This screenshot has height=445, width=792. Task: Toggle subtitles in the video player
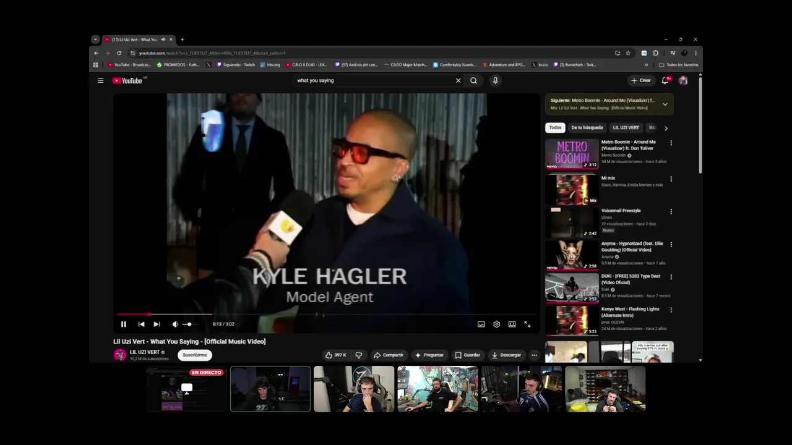pos(481,324)
